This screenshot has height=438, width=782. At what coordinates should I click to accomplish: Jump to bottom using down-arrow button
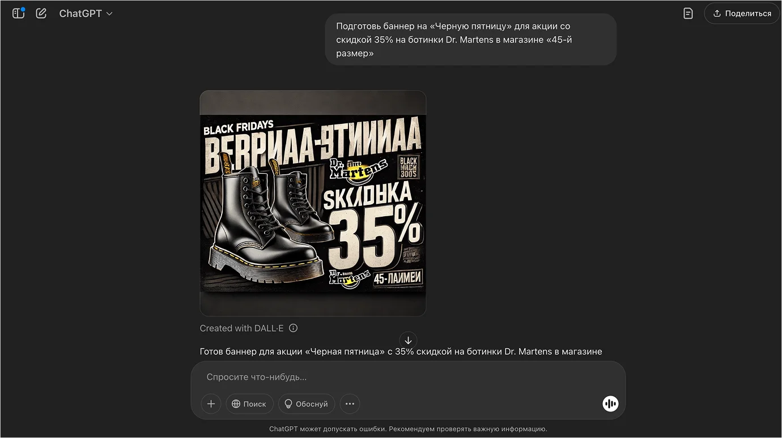tap(408, 340)
